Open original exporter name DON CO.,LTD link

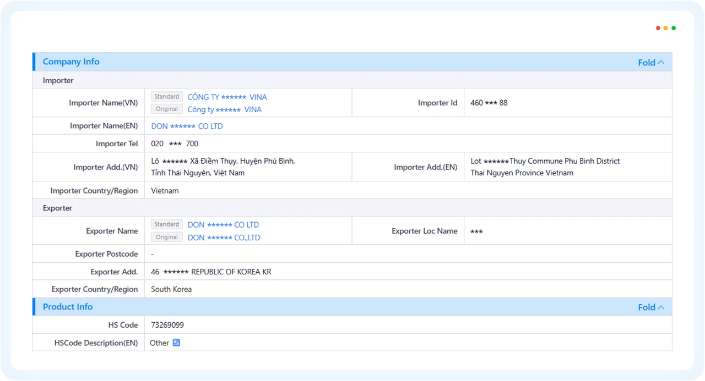point(224,238)
